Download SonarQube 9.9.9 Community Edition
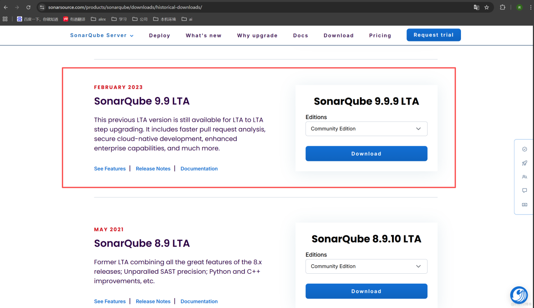Screen dimensions: 534x308 [x=366, y=153]
